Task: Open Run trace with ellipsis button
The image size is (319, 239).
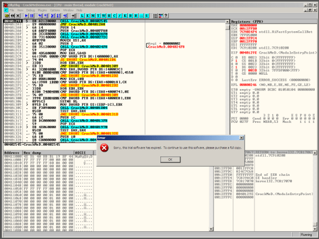Action: pos(141,16)
